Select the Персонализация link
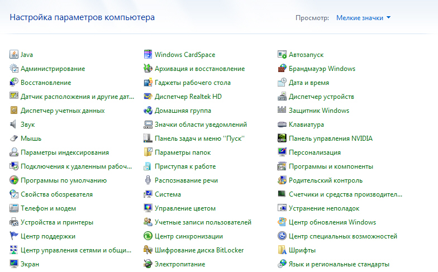Screen dimensions: 438x272 tap(315, 152)
